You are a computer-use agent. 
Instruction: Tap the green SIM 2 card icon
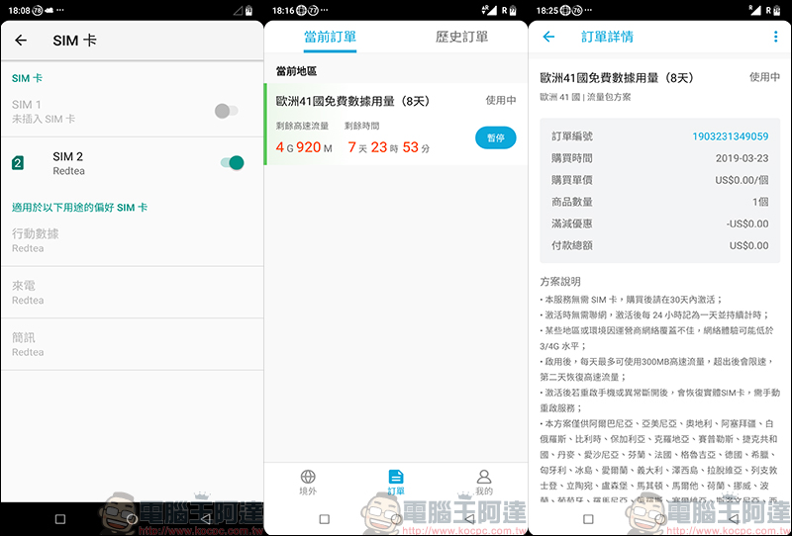click(x=18, y=162)
